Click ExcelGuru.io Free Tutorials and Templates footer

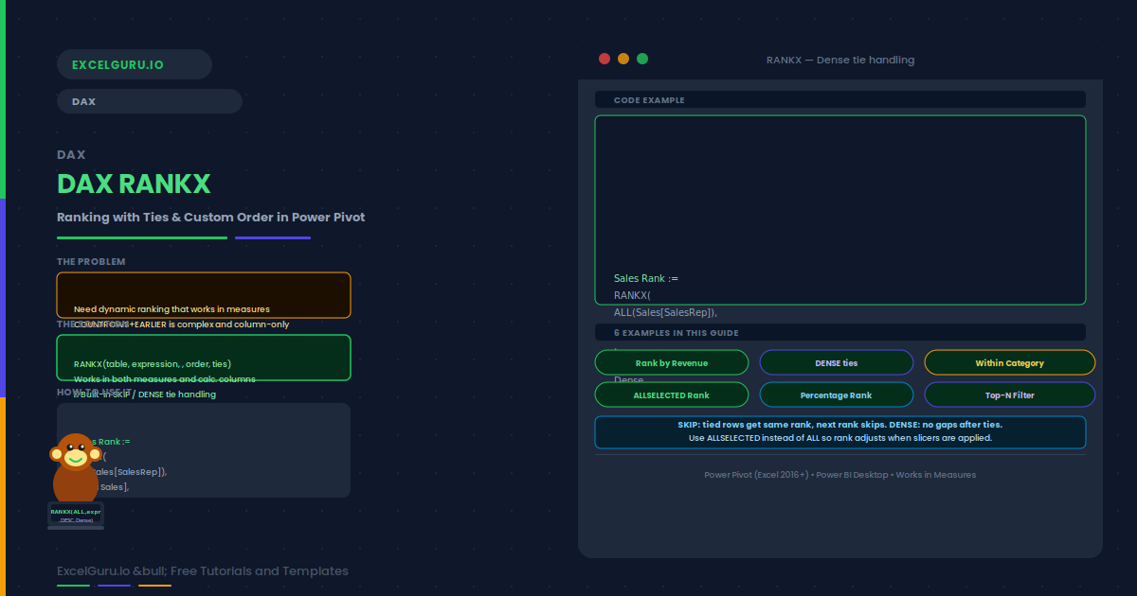click(203, 570)
